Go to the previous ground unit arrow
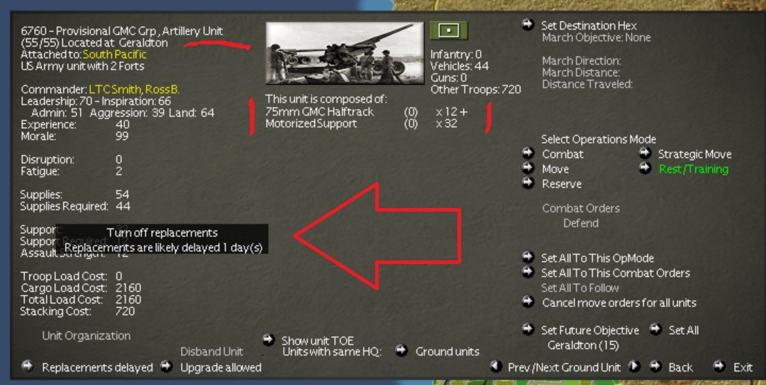The width and height of the screenshot is (766, 385). coord(496,366)
